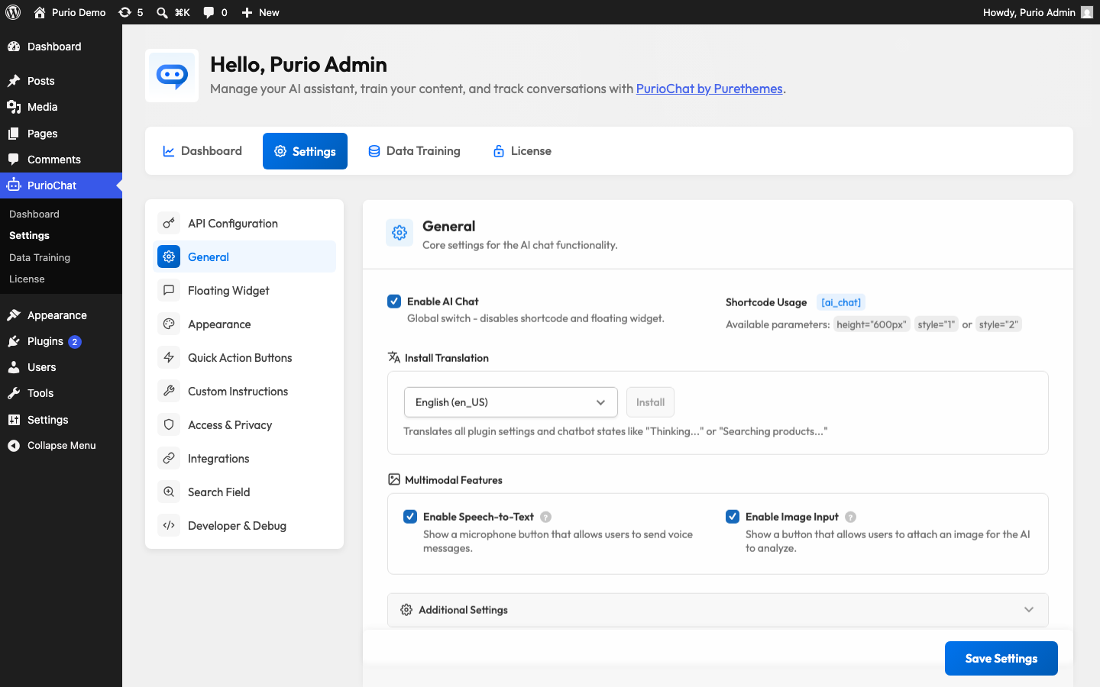
Task: Uncheck Enable Speech-to-Text
Action: click(x=410, y=517)
